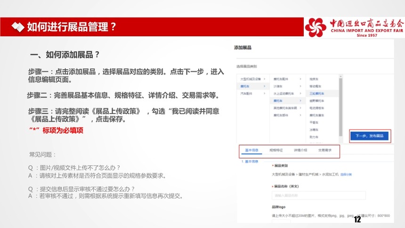Viewport: 405px width, 228px height.
Task: Click the 展品类别 field label
Action: click(x=281, y=165)
